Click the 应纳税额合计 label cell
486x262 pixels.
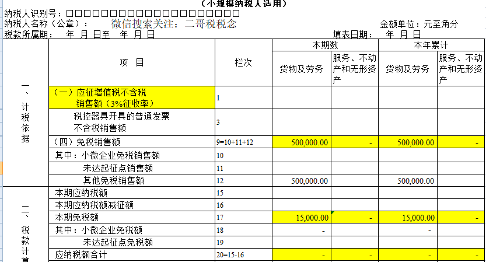coord(131,254)
